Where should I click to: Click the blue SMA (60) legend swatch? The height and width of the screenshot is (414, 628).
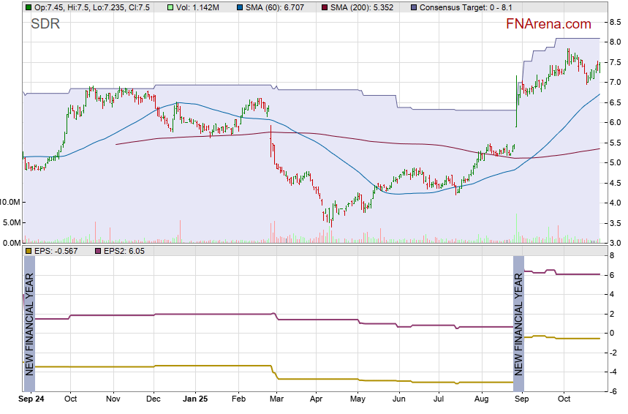tap(241, 7)
